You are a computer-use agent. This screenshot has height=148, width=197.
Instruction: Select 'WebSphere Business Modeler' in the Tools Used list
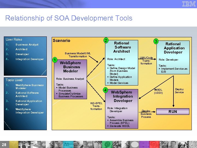pos(30,87)
